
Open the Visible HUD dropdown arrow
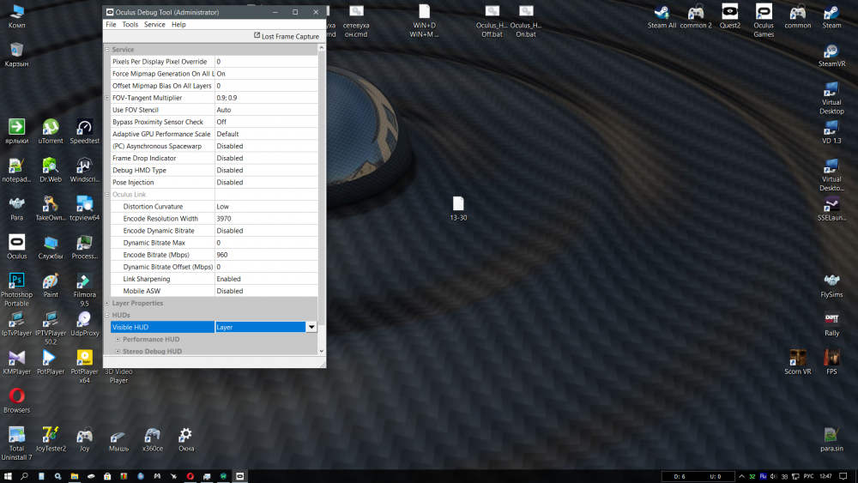pyautogui.click(x=311, y=327)
